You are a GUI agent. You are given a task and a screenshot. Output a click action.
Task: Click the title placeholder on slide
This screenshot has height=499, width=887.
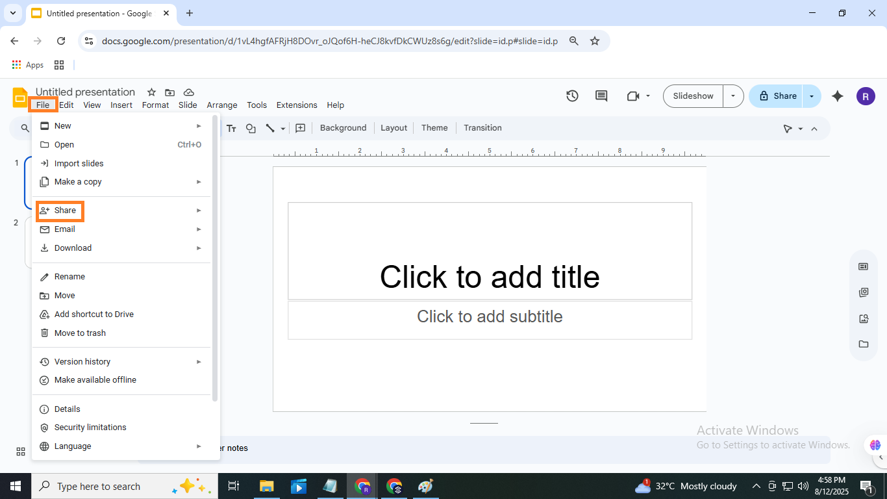490,277
